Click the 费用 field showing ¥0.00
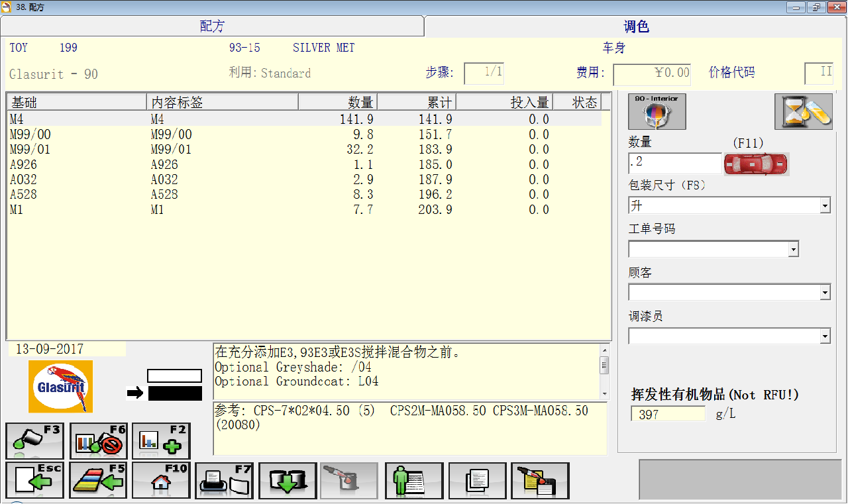This screenshot has width=848, height=504. tap(652, 74)
